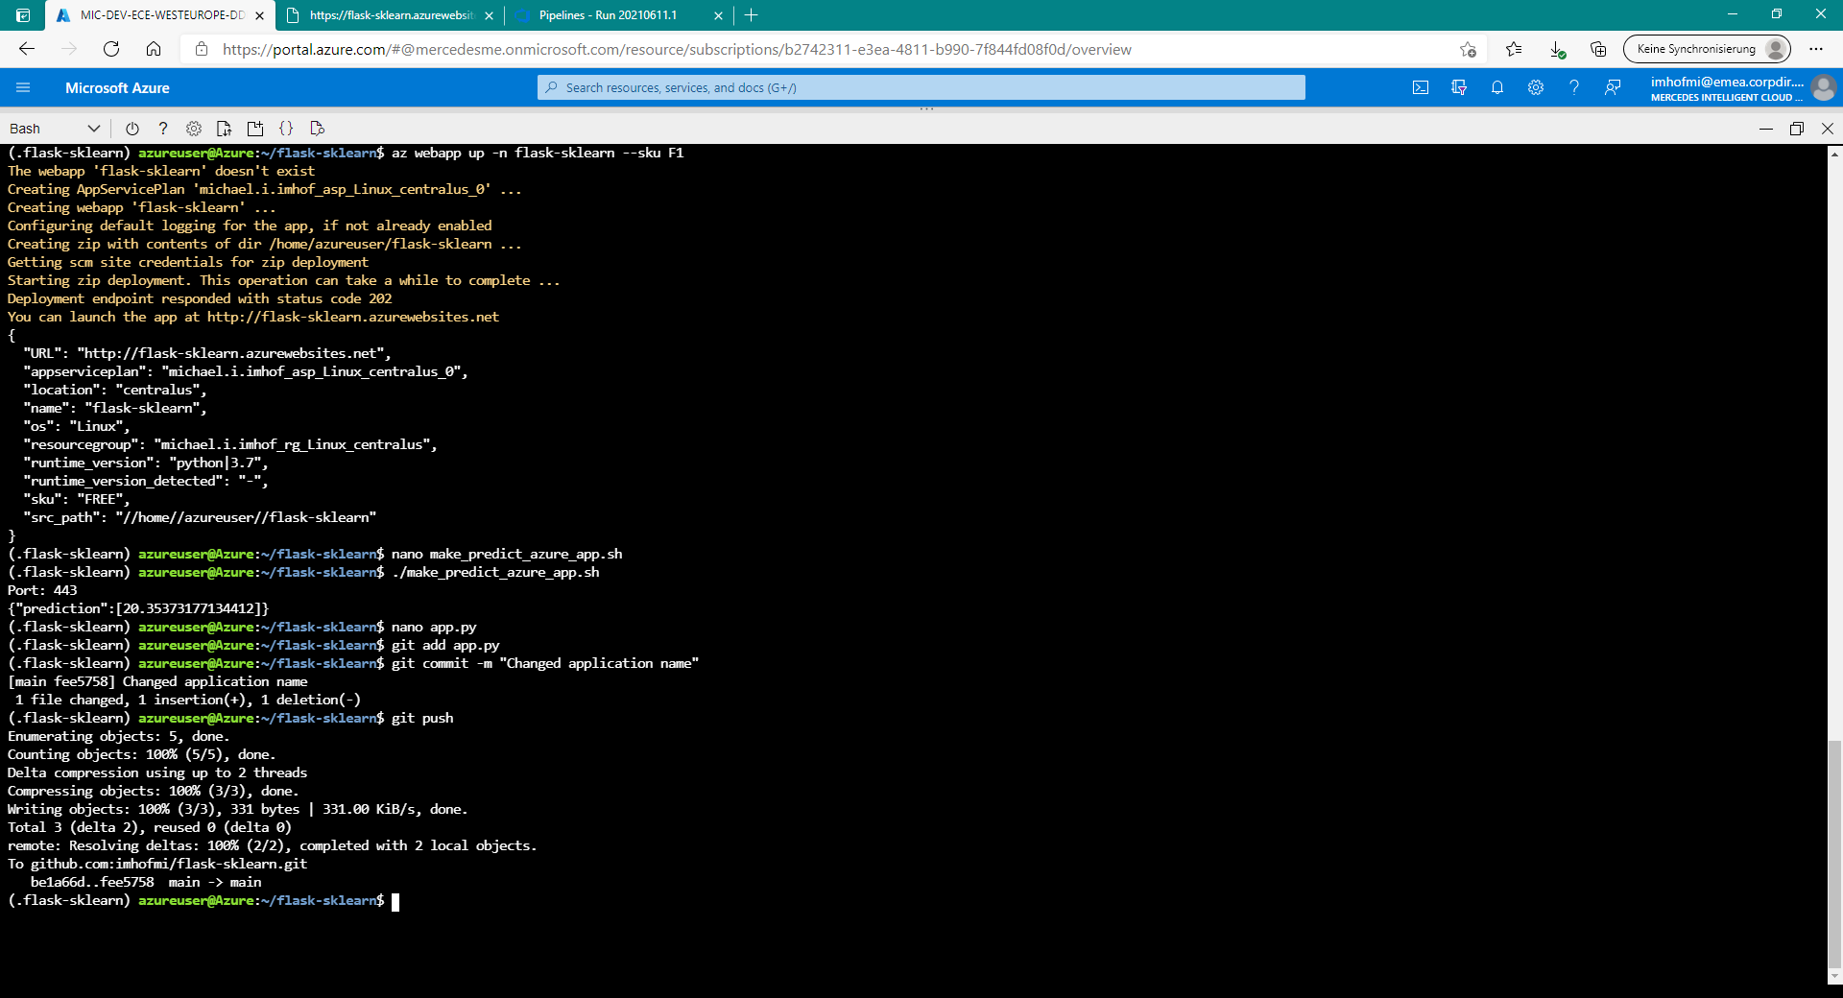Click the terminal vertical scrollbar thumb

click(x=1834, y=854)
